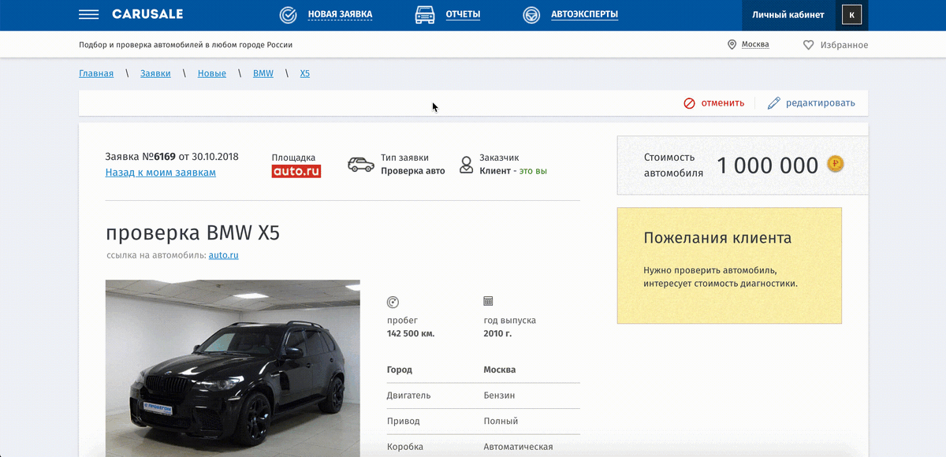The width and height of the screenshot is (946, 457).
Task: Click the year value 2010 г.
Action: (x=498, y=334)
